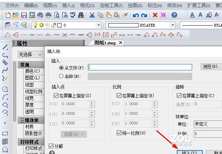222x154 pixels.
Task: Toggle layer freeze with the sun icon
Action: (41, 25)
